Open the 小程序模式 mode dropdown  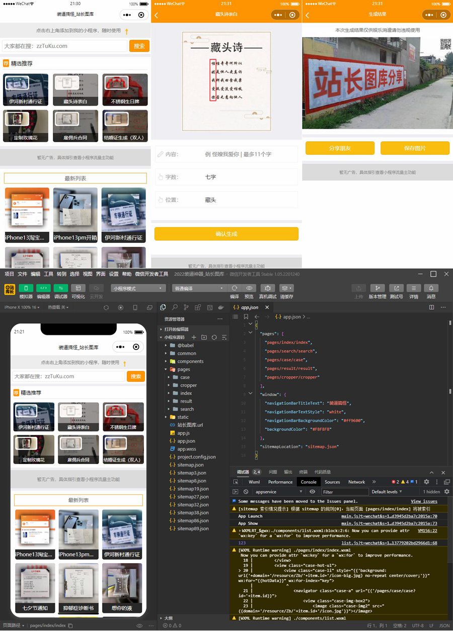(138, 288)
